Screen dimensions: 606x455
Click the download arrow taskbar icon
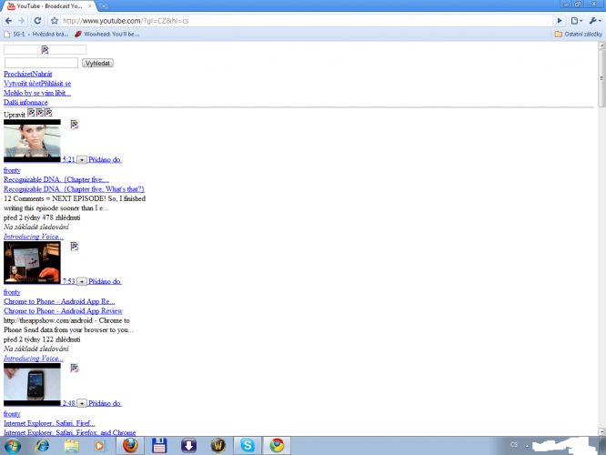coord(188,446)
